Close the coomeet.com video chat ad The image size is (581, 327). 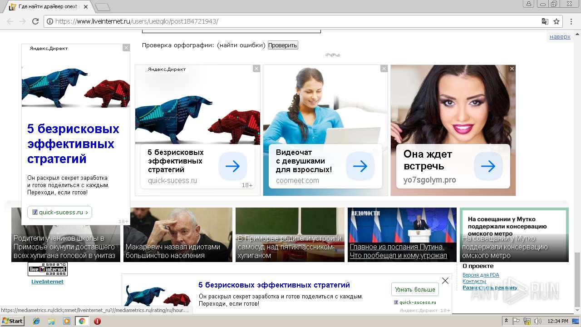(384, 69)
